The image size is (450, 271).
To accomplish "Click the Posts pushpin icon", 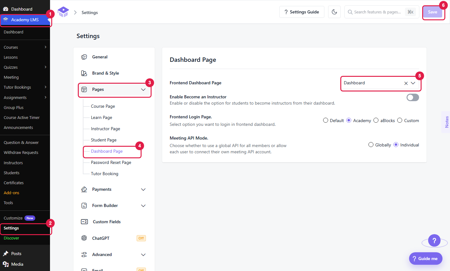I will click(x=6, y=254).
